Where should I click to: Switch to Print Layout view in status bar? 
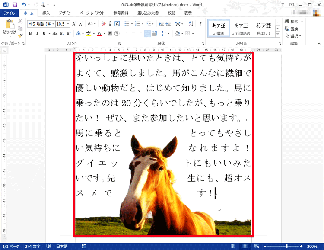click(x=245, y=246)
